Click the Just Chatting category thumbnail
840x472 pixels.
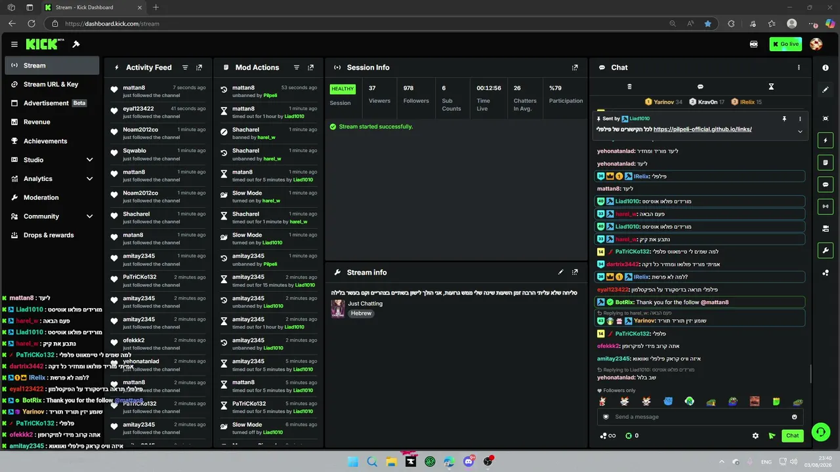pyautogui.click(x=338, y=309)
